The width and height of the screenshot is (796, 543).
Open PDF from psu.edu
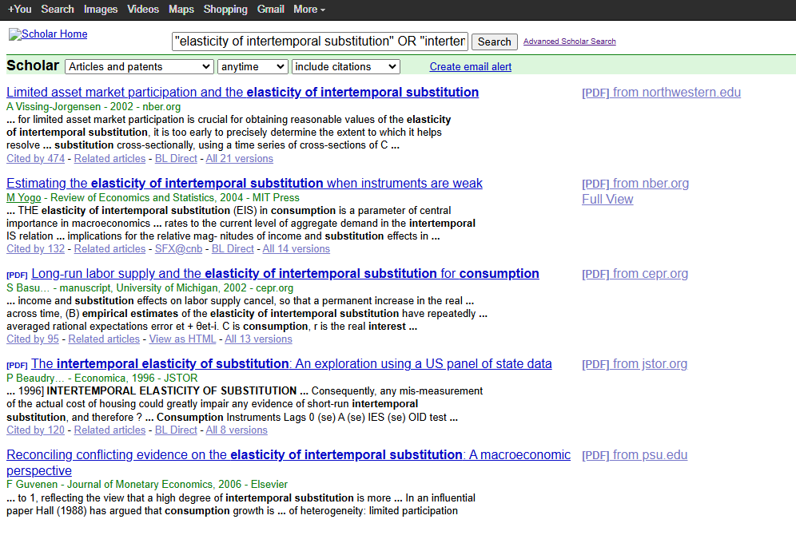pos(635,455)
